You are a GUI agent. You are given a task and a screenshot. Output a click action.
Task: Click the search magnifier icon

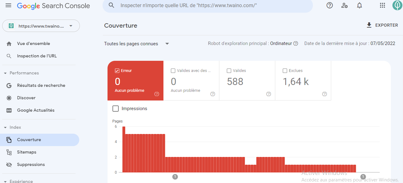111,6
